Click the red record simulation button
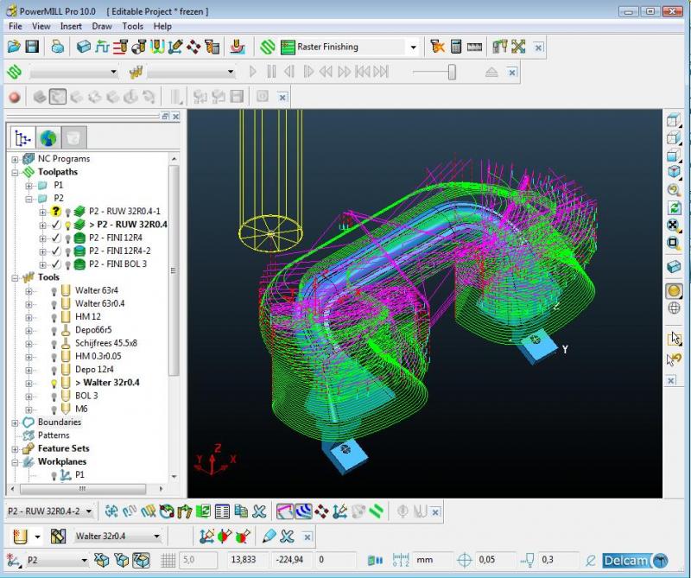Screen dimensions: 691x578 (15, 97)
